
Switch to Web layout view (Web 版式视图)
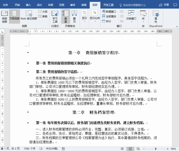pos(29,15)
